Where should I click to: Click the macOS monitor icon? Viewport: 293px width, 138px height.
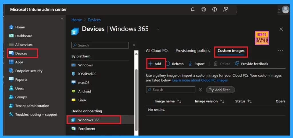coord(74,82)
